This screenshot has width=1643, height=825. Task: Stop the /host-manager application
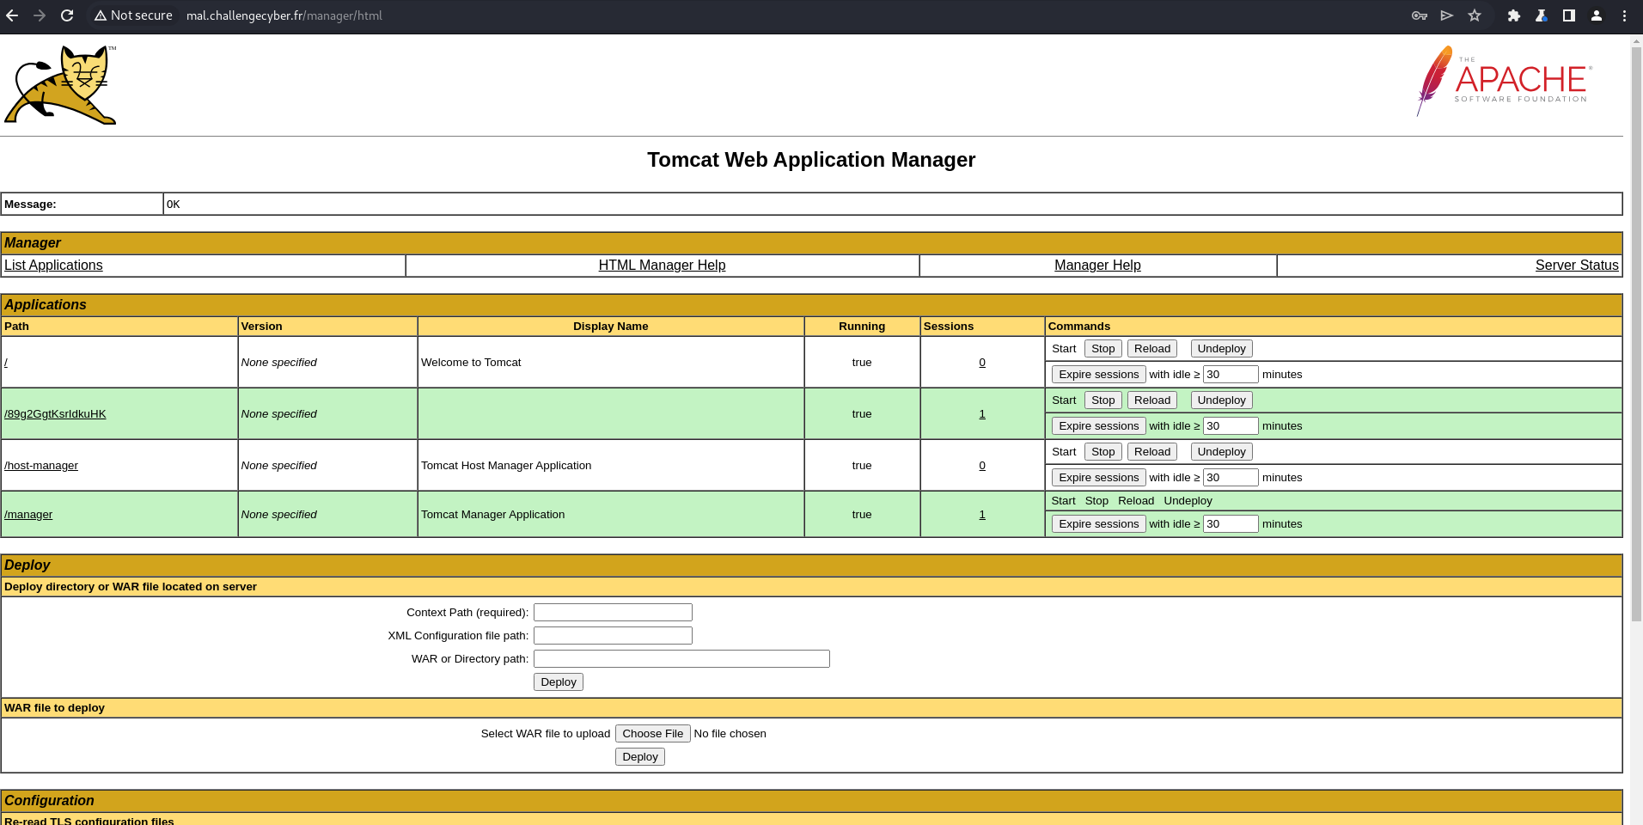coord(1102,452)
